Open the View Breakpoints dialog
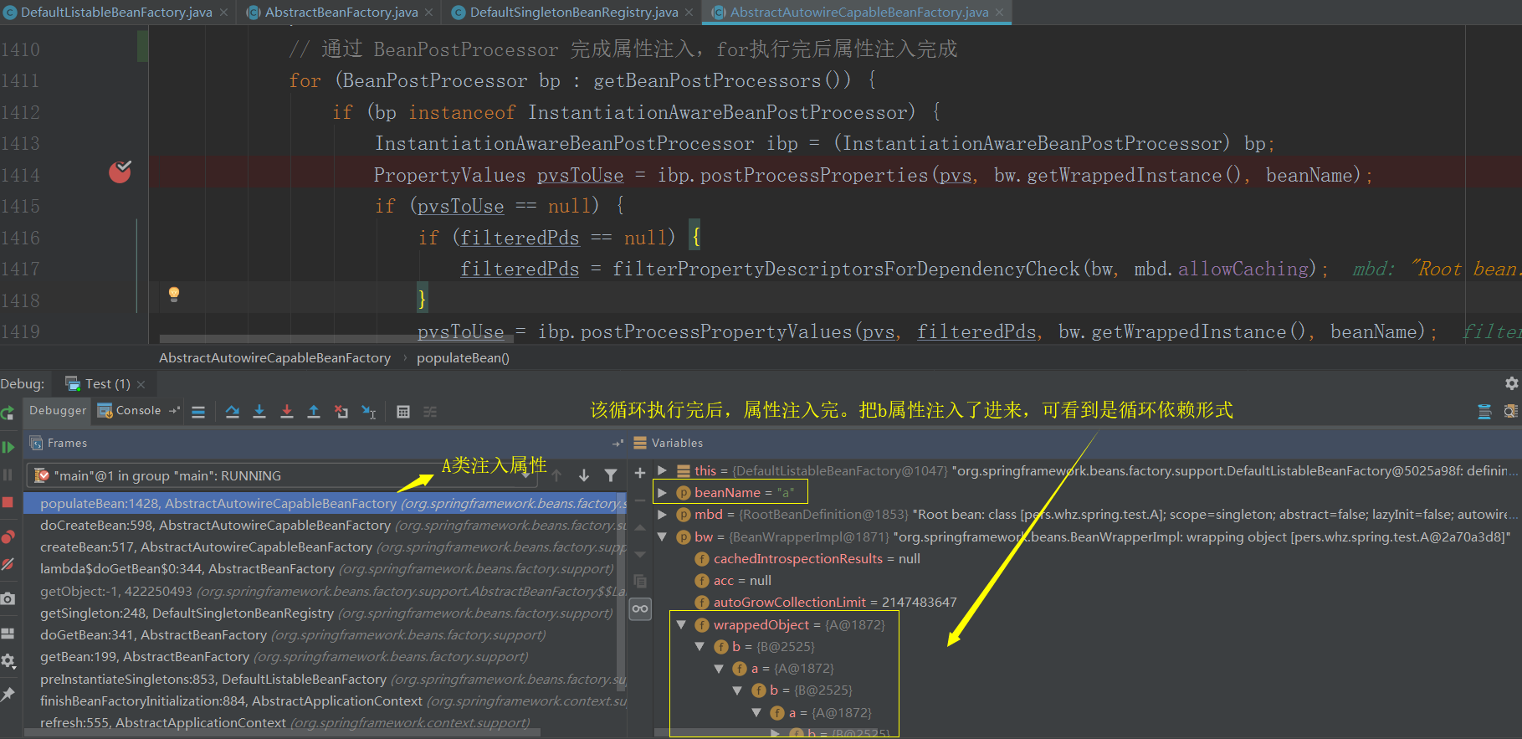 (x=8, y=536)
